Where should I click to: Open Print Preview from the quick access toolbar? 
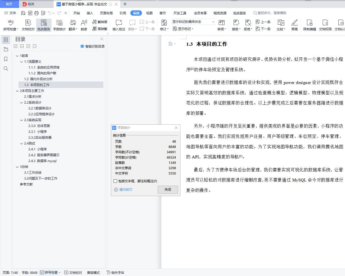pyautogui.click(x=43, y=13)
